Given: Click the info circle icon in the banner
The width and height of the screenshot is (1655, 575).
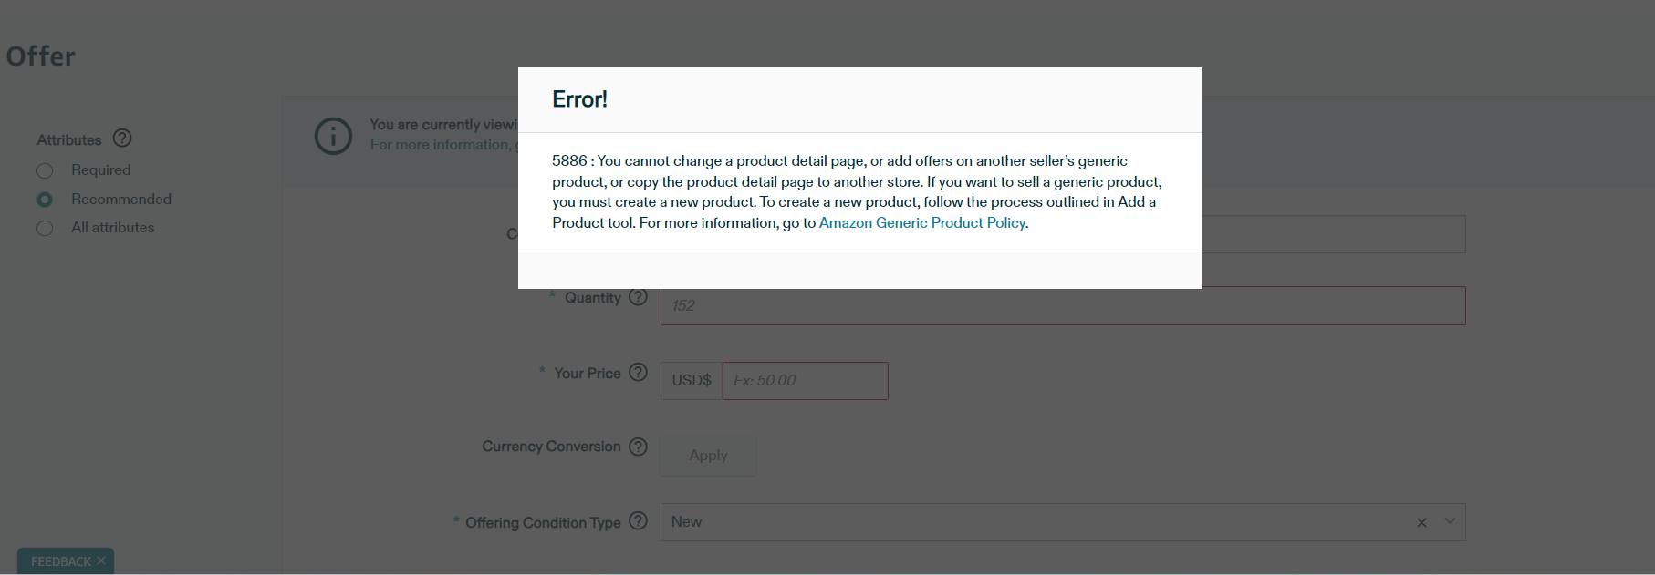Looking at the screenshot, I should coord(333,136).
